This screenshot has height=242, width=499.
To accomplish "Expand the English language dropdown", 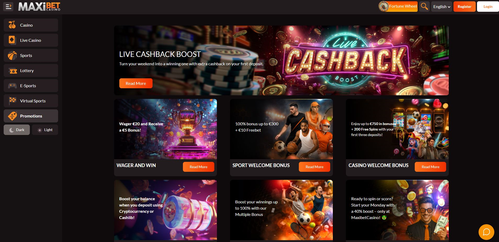I will tap(442, 7).
